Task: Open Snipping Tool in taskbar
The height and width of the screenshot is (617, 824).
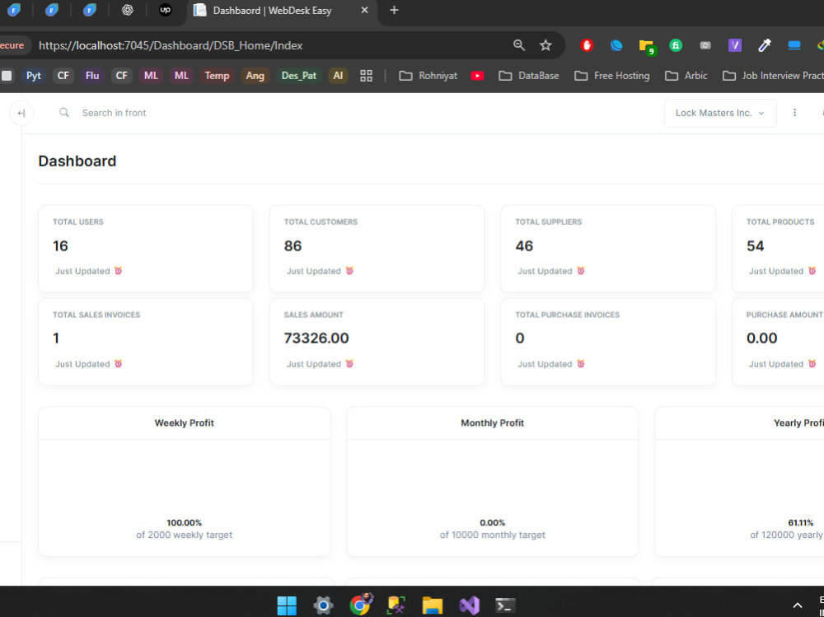Action: (x=396, y=605)
